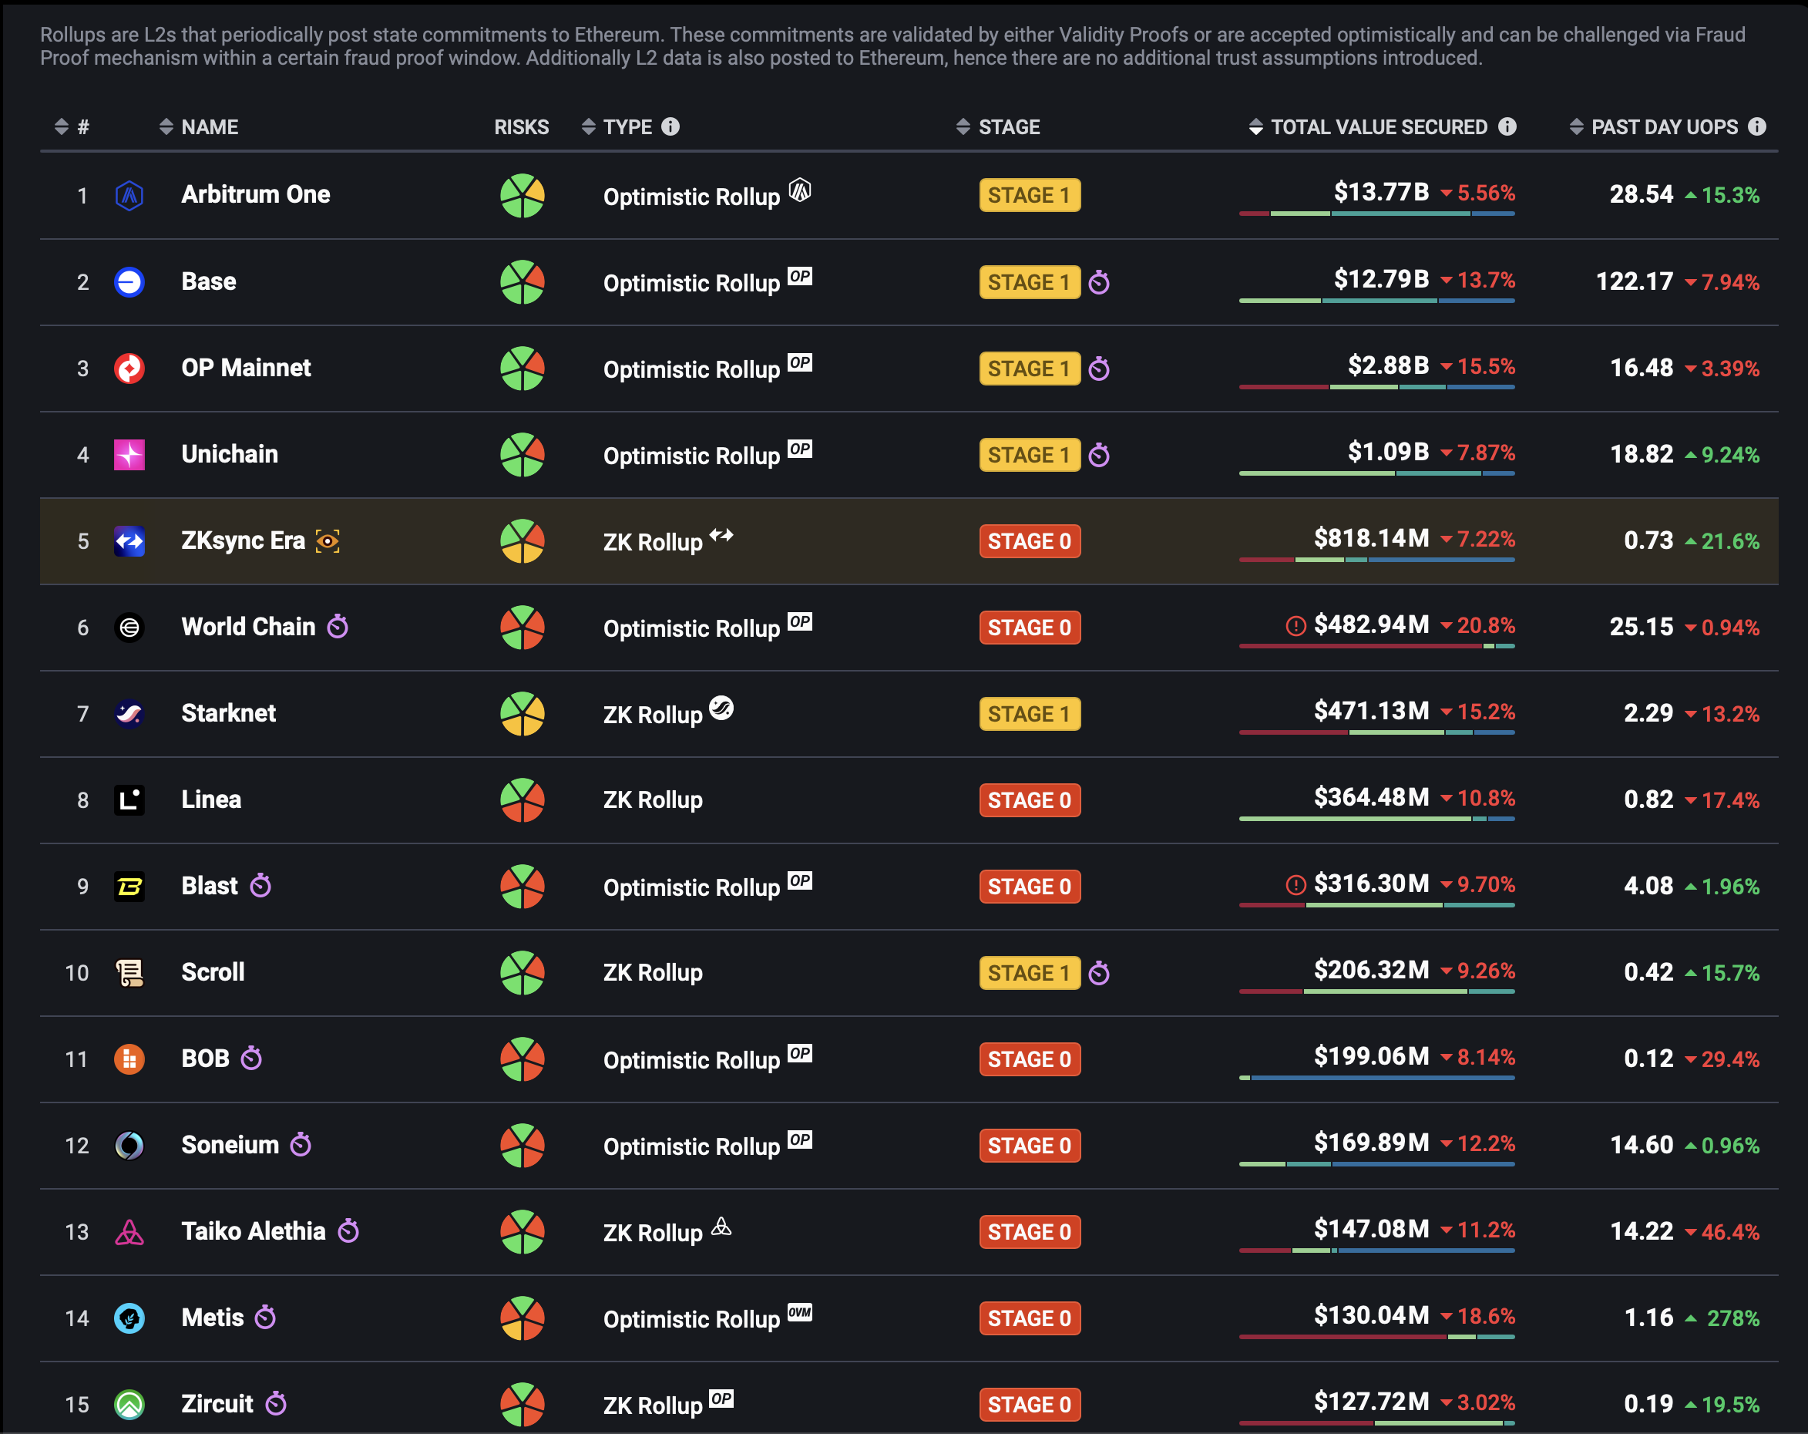Sort table by NAME column
1808x1434 pixels.
click(x=199, y=126)
